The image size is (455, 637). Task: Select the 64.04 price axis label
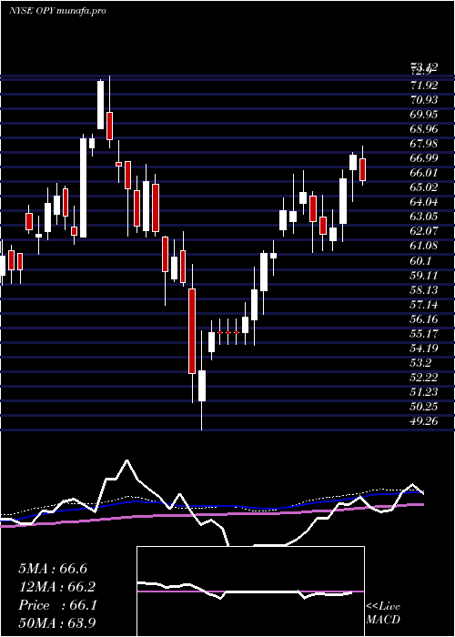pos(424,202)
